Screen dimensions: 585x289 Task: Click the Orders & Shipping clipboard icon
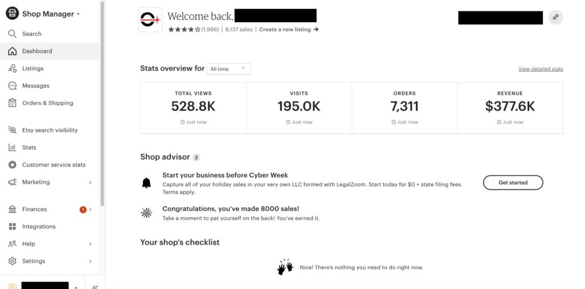[x=13, y=103]
